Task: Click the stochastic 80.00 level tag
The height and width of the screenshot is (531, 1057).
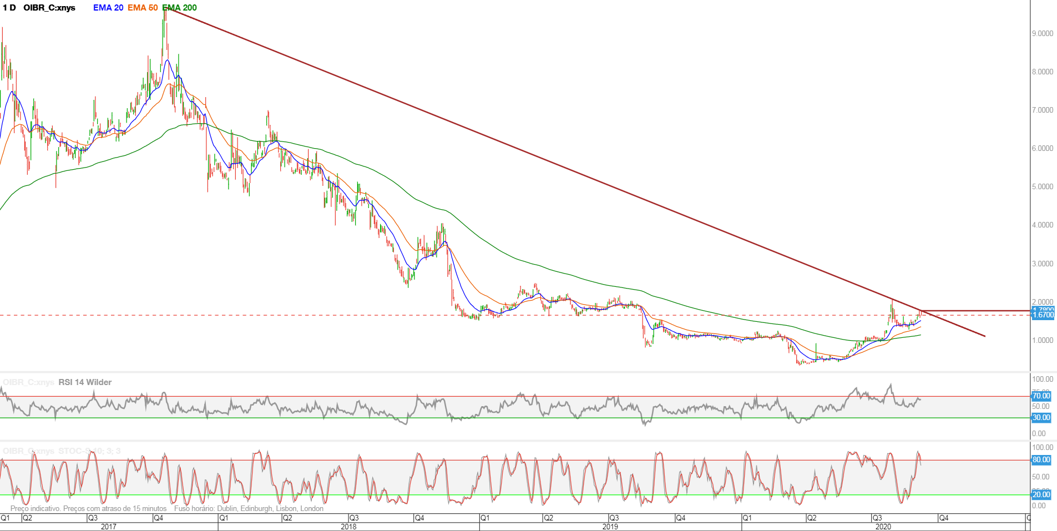Action: click(x=1041, y=460)
